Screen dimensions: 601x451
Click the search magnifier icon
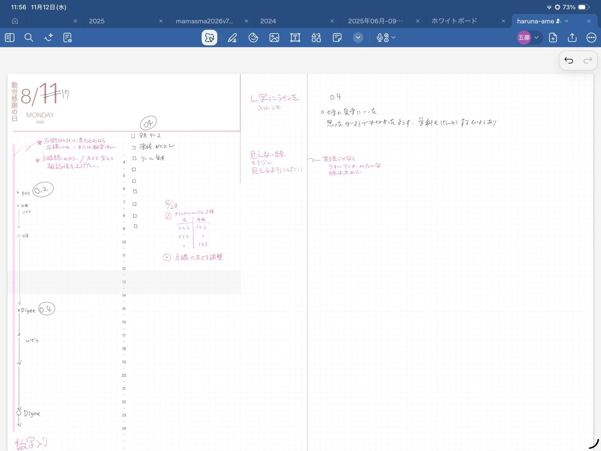(29, 38)
